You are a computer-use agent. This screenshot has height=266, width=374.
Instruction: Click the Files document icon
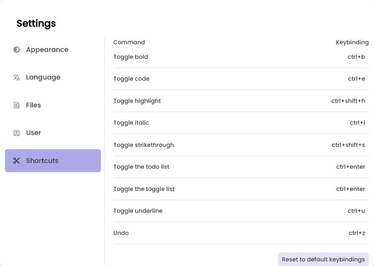[x=16, y=105]
